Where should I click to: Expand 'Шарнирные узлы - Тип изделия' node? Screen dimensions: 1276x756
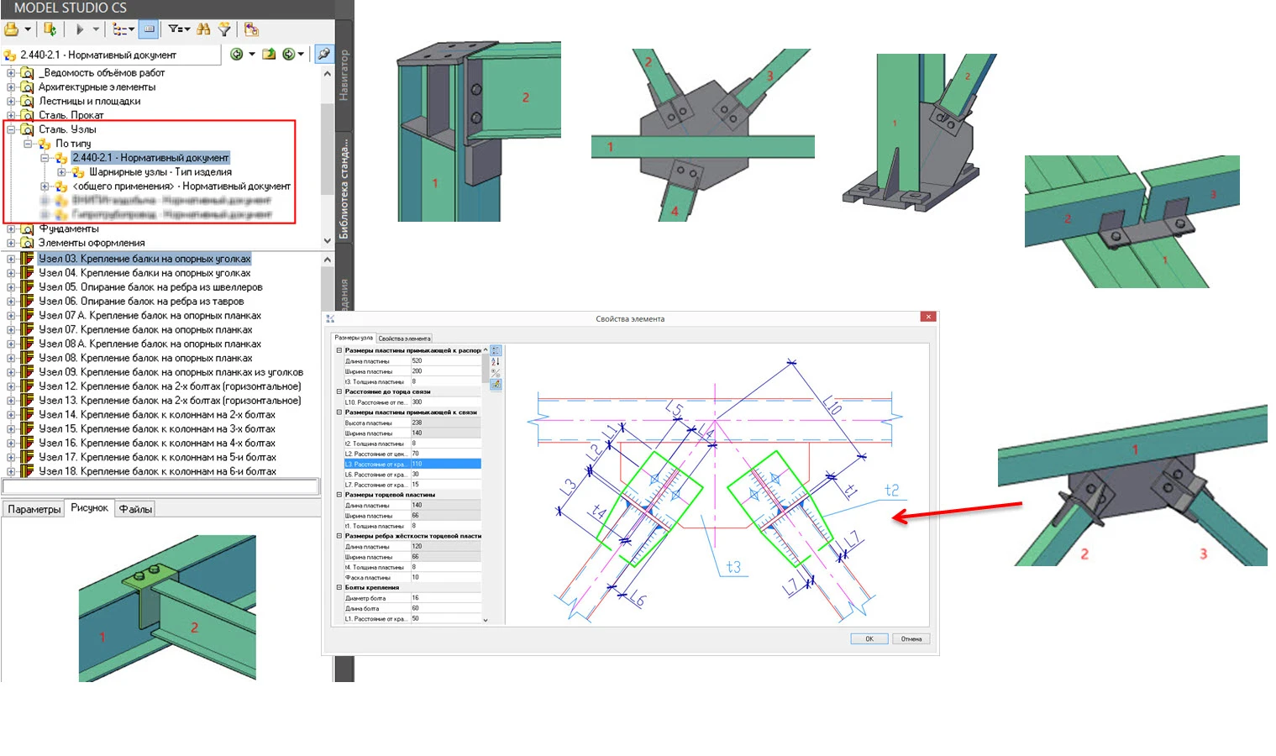point(61,172)
